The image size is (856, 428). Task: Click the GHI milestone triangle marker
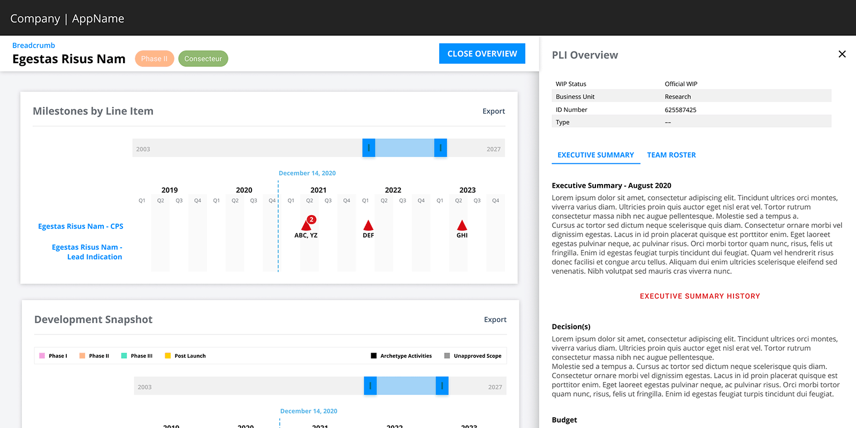tap(462, 225)
